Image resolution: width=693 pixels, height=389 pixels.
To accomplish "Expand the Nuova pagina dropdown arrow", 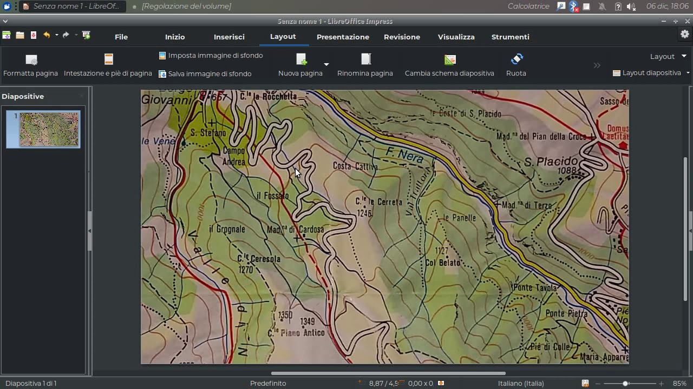I will pyautogui.click(x=326, y=64).
